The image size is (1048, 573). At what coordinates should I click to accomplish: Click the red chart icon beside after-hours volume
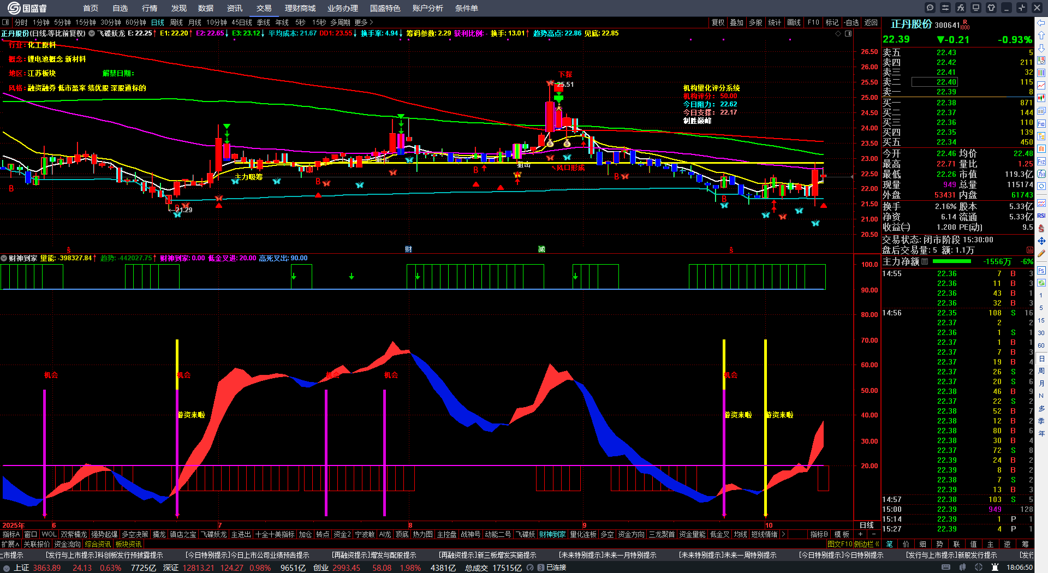[1030, 250]
